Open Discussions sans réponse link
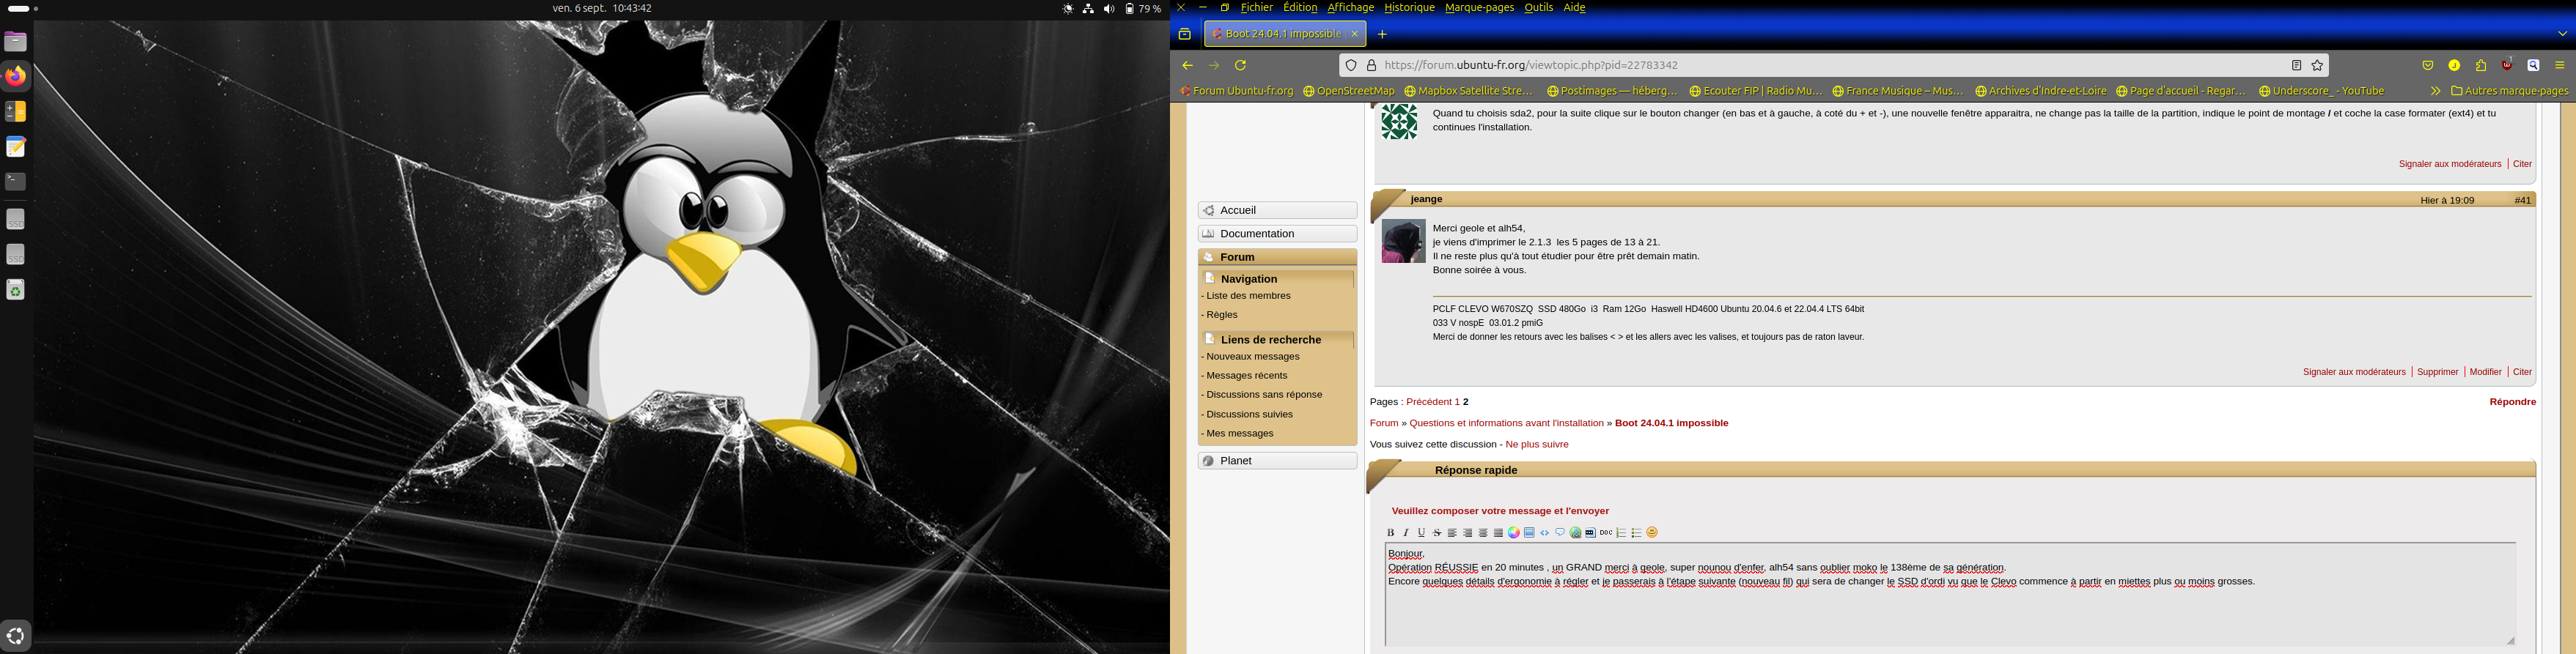Viewport: 2576px width, 654px height. point(1264,395)
